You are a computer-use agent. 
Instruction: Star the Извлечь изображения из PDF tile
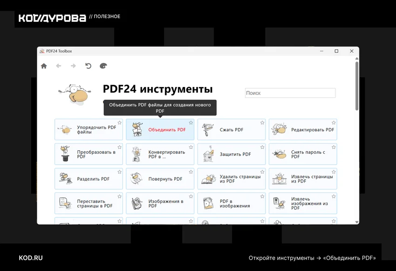334,196
